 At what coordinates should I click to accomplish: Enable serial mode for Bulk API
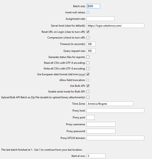88,91
